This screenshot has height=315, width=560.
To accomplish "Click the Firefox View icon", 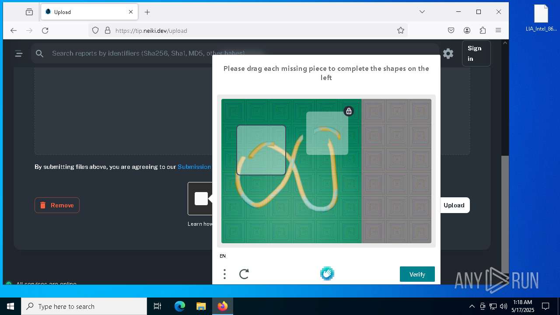I will pyautogui.click(x=29, y=12).
